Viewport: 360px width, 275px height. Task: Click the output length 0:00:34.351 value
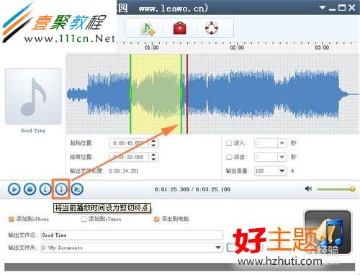(124, 171)
